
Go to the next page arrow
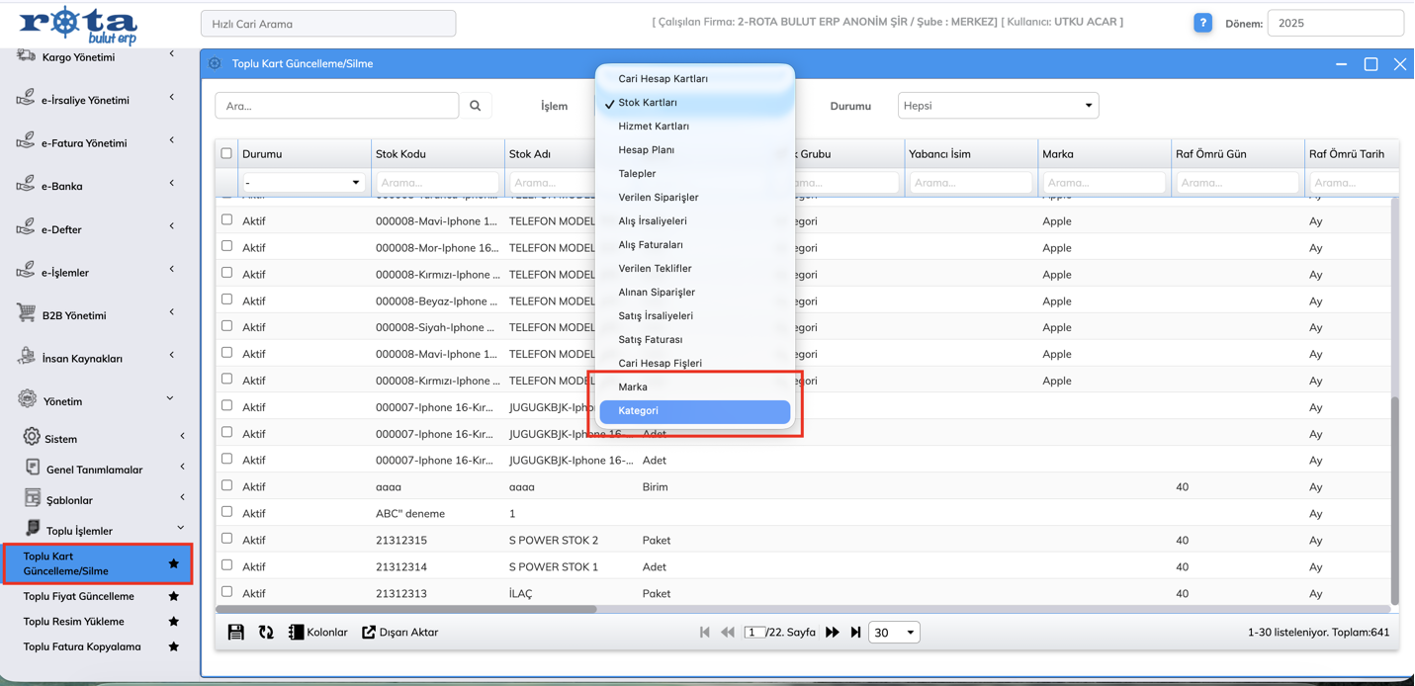click(832, 633)
